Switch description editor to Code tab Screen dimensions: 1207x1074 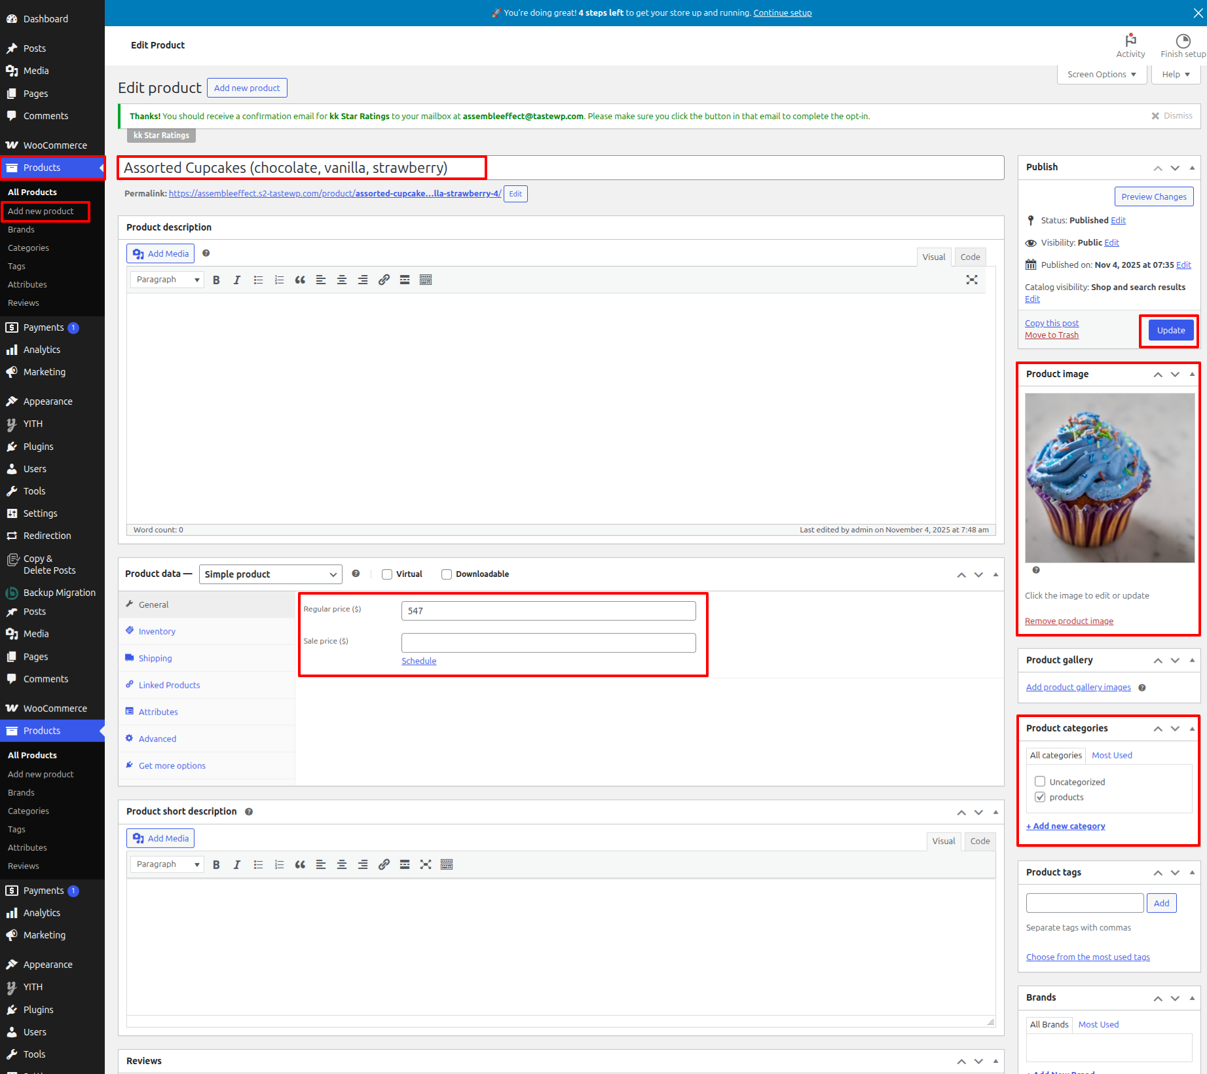click(x=970, y=257)
